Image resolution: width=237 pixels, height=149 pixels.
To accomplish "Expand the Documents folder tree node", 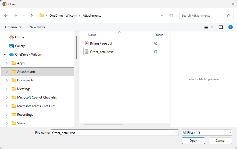I will [x=7, y=80].
